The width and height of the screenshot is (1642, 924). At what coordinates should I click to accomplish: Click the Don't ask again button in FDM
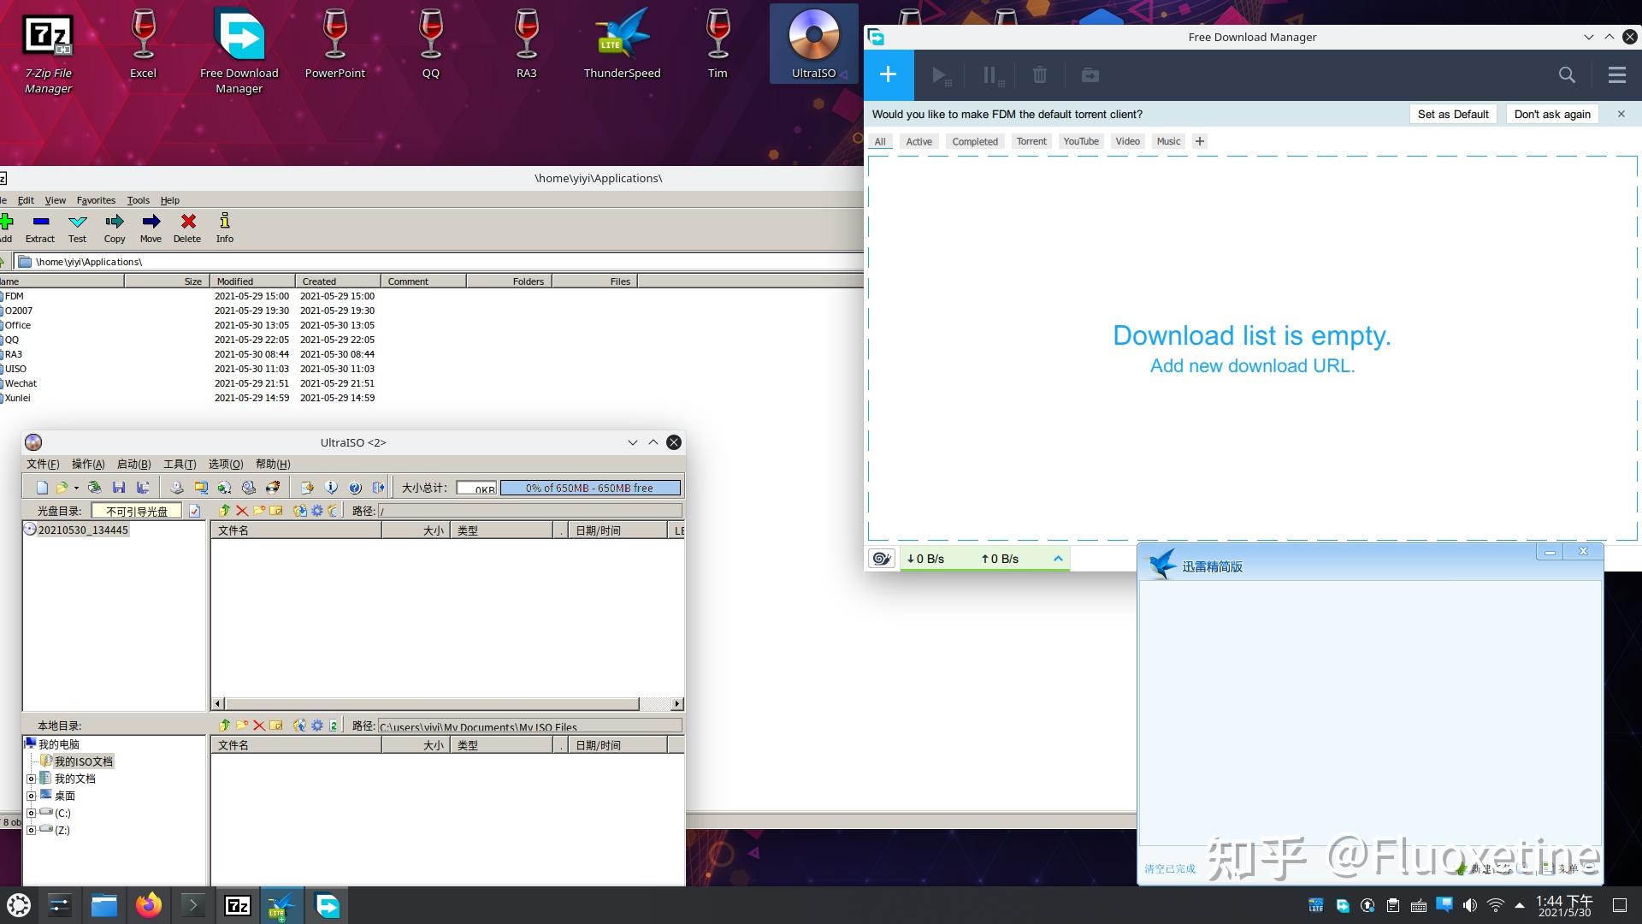click(x=1552, y=114)
